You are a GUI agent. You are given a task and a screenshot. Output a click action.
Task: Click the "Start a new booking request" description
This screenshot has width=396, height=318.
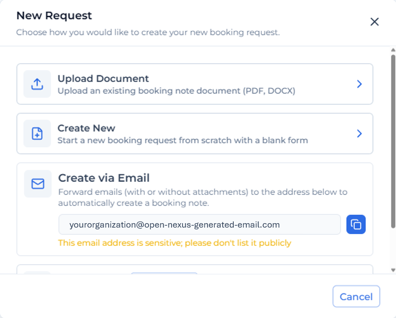(x=183, y=140)
